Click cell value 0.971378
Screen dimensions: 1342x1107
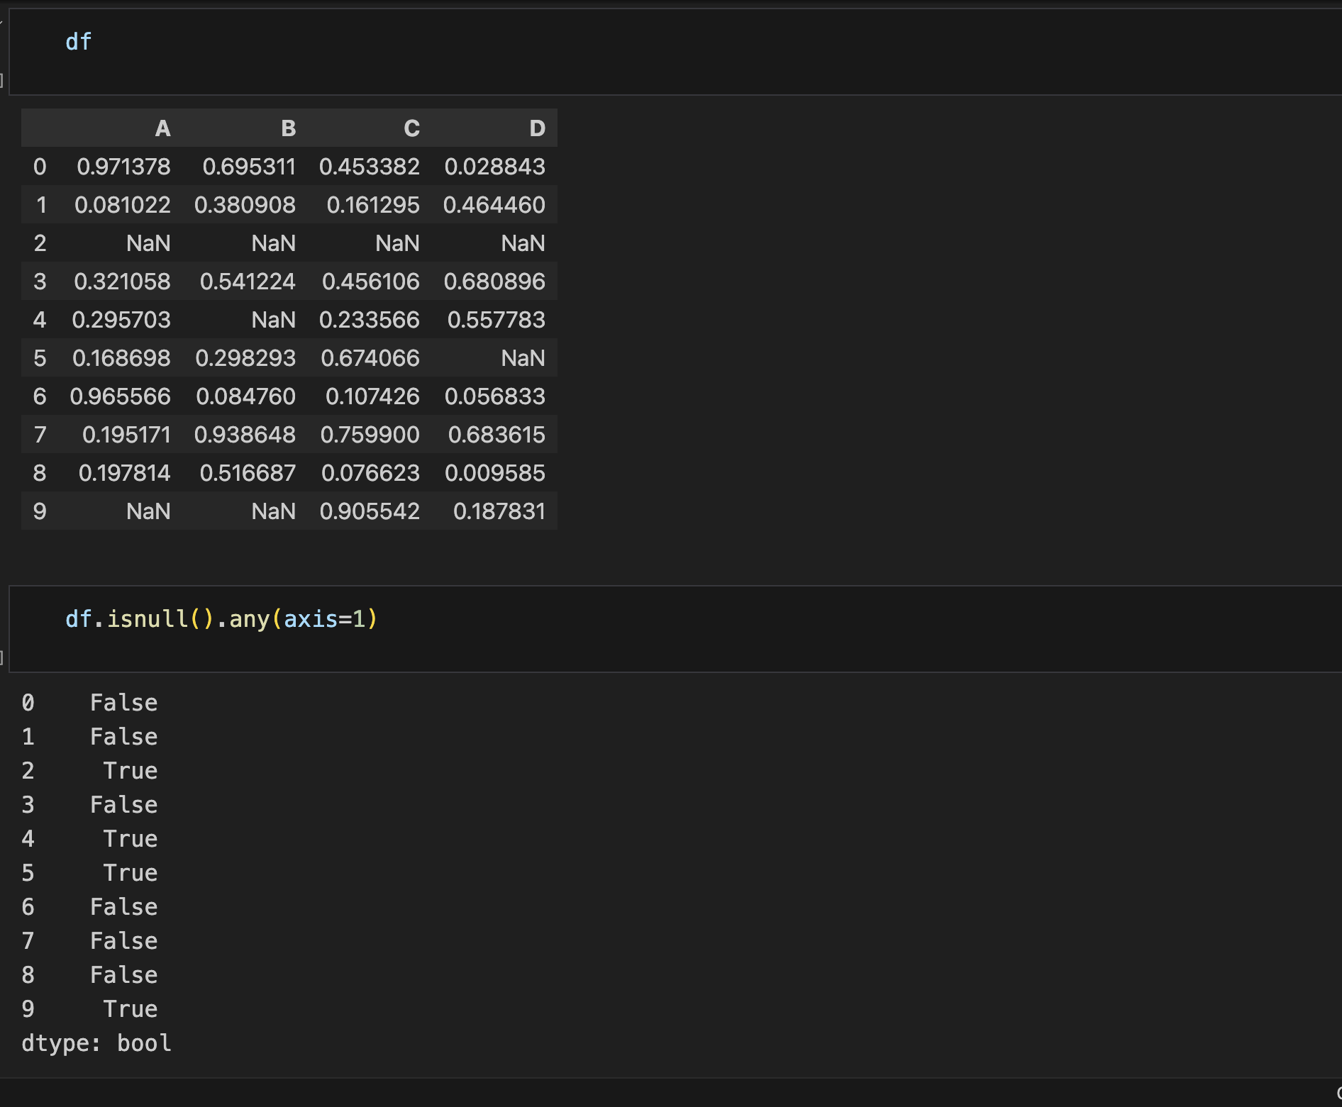coord(123,167)
